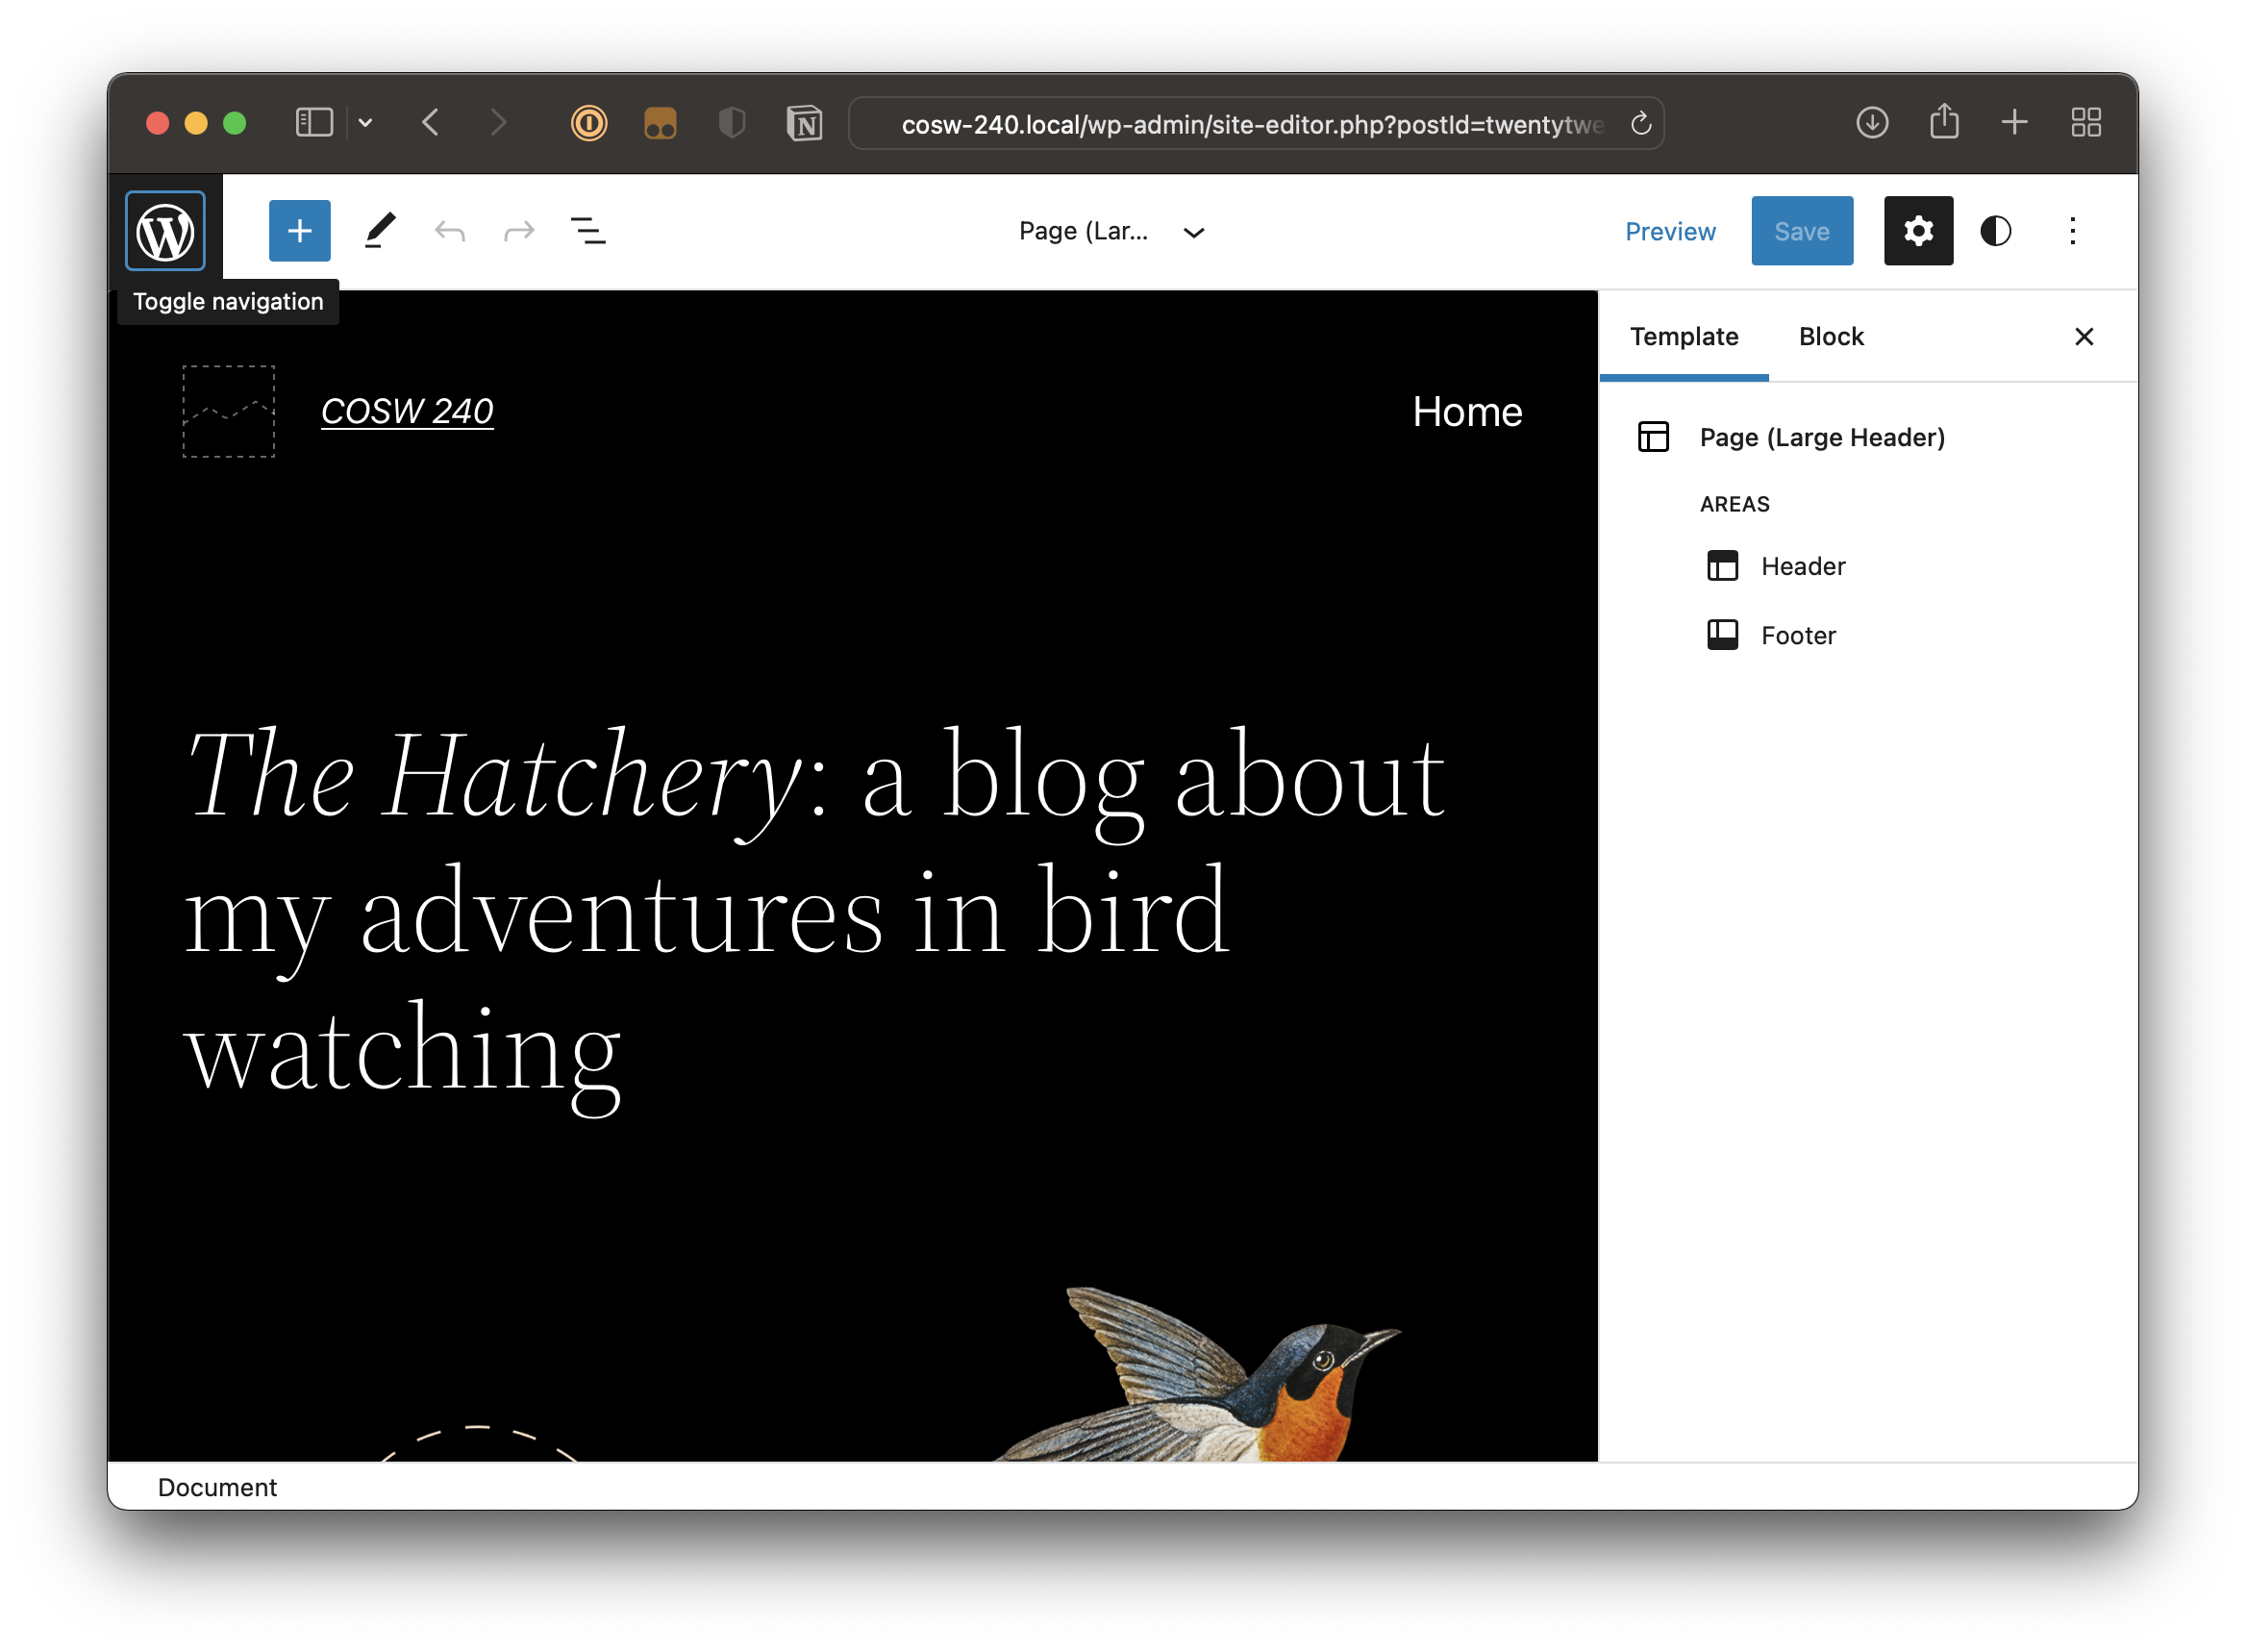Click the Undo arrow icon
Screen dimensions: 2246x1652
(x=448, y=230)
